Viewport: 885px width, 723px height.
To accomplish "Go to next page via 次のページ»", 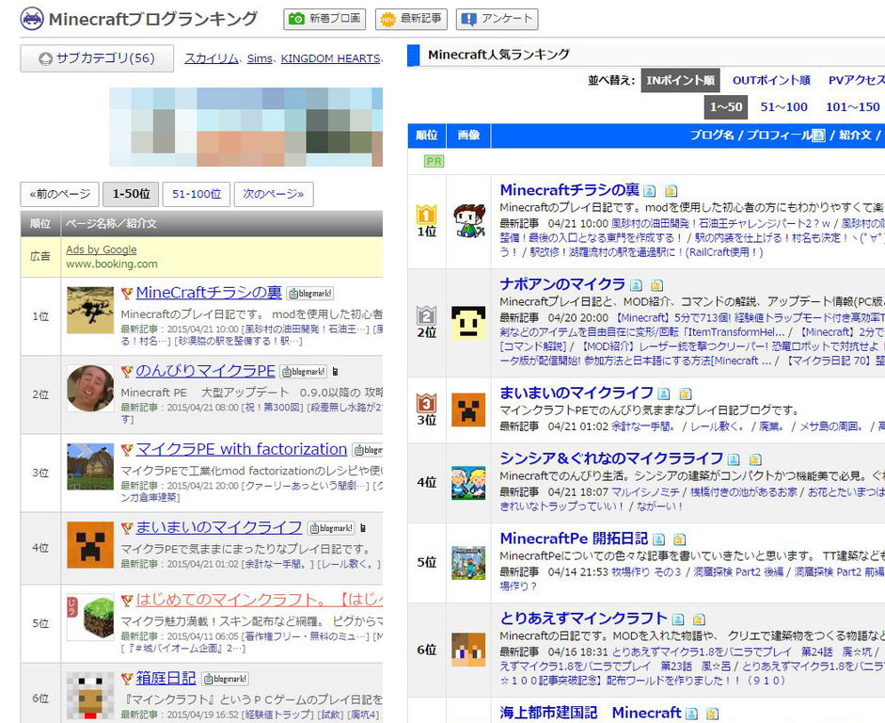I will (x=274, y=194).
